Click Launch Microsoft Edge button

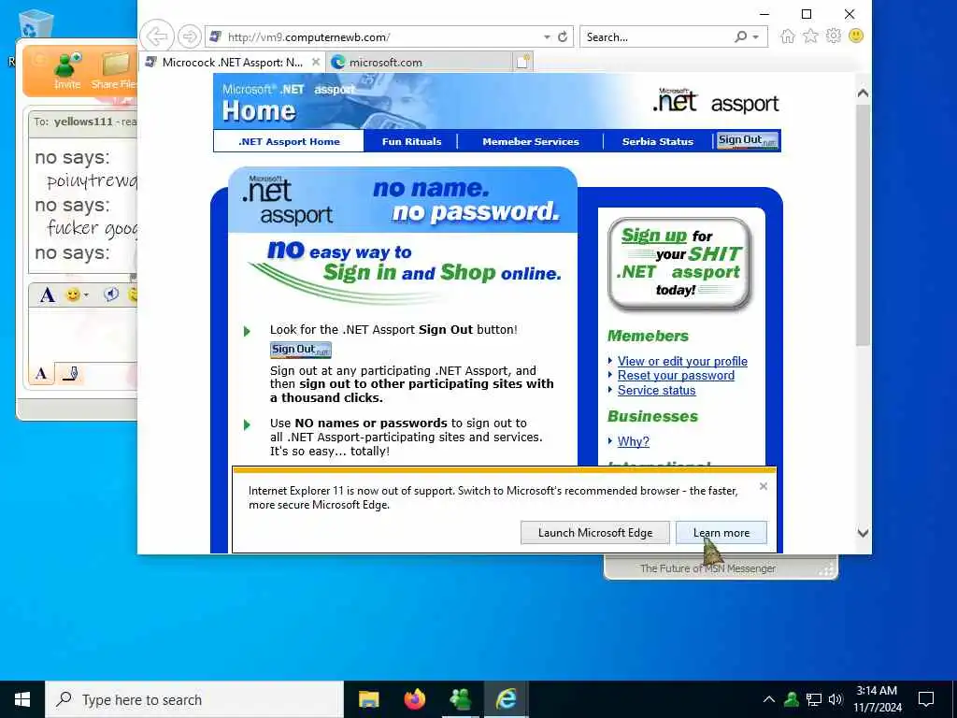[595, 533]
